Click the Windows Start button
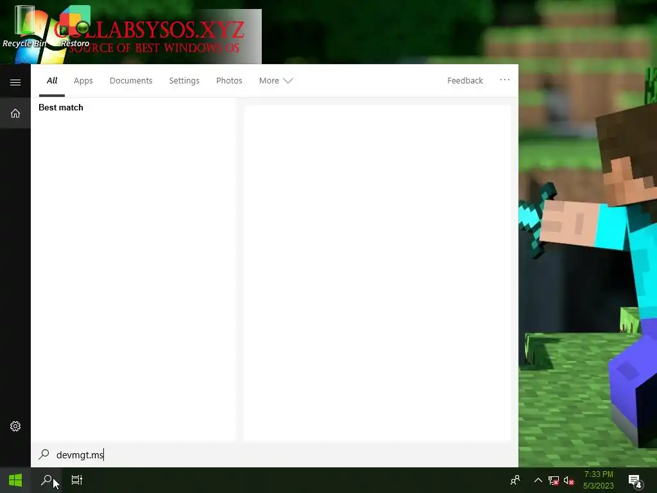Screen dimensions: 657x493 pos(15,480)
